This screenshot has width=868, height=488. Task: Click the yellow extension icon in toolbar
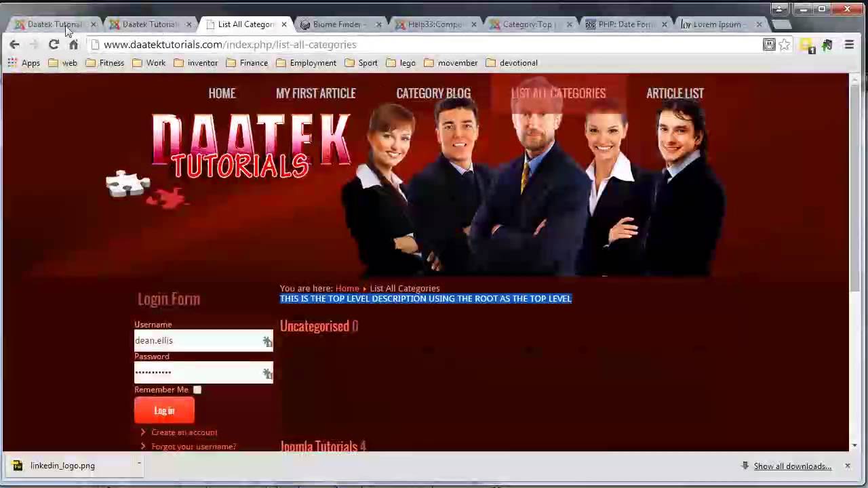pos(806,45)
